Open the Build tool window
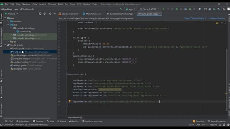Image resolution: width=230 pixels, height=129 pixels. pyautogui.click(x=50, y=121)
